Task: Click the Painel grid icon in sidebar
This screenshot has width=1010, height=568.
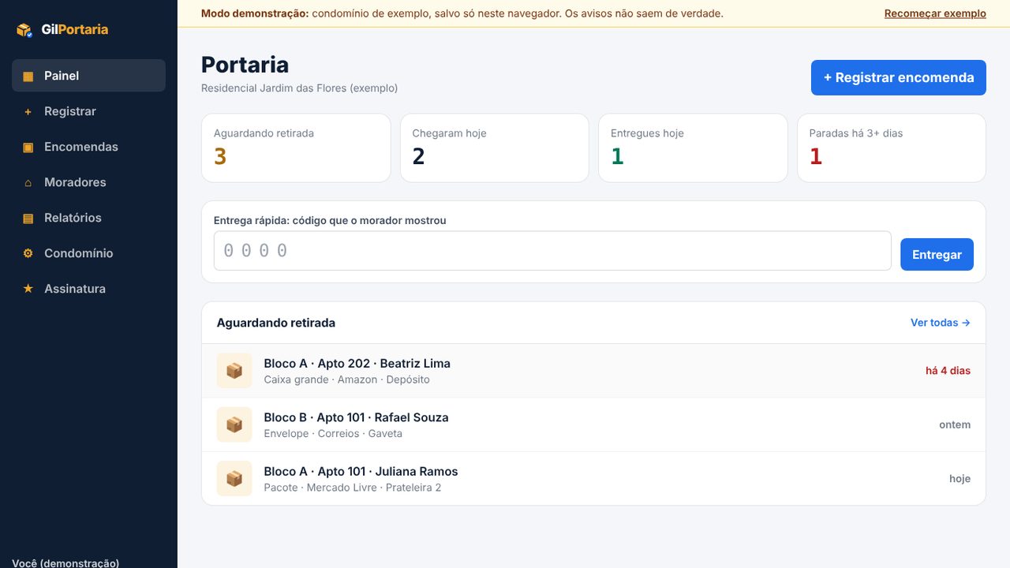Action: tap(28, 77)
